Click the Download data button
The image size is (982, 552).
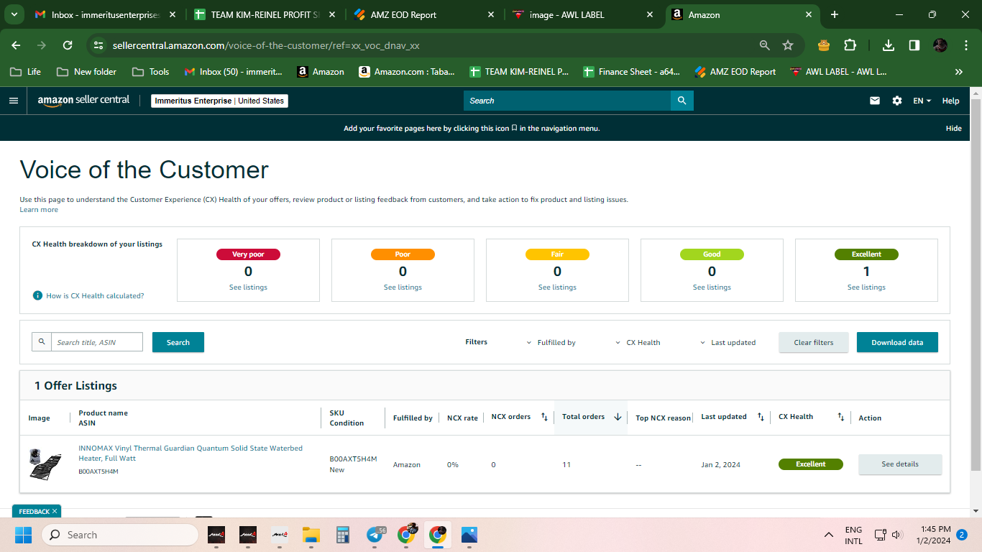click(897, 342)
